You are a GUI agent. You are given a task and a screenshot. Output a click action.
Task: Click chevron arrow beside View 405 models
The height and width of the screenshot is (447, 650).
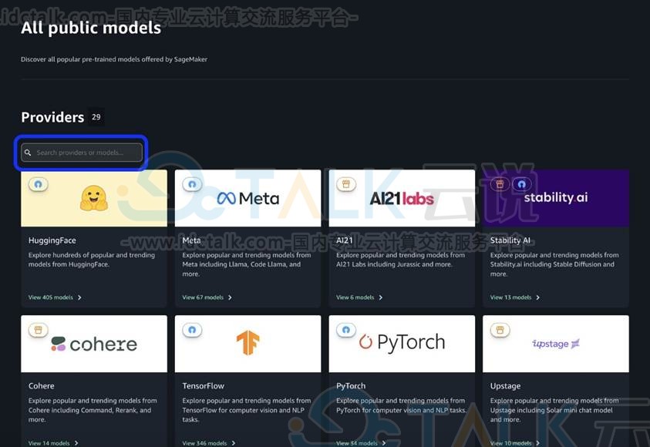pos(79,297)
